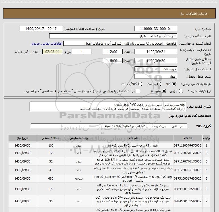Viewport: 219px width, 212px height.
Task: Click the remaining days field showing 4
Action: click(x=82, y=52)
